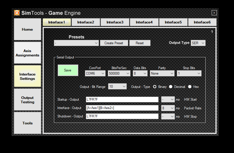Click the Output Type label
The image size is (234, 153).
pos(179,43)
